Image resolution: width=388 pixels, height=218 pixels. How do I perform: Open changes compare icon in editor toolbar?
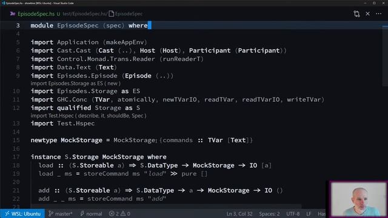356,14
